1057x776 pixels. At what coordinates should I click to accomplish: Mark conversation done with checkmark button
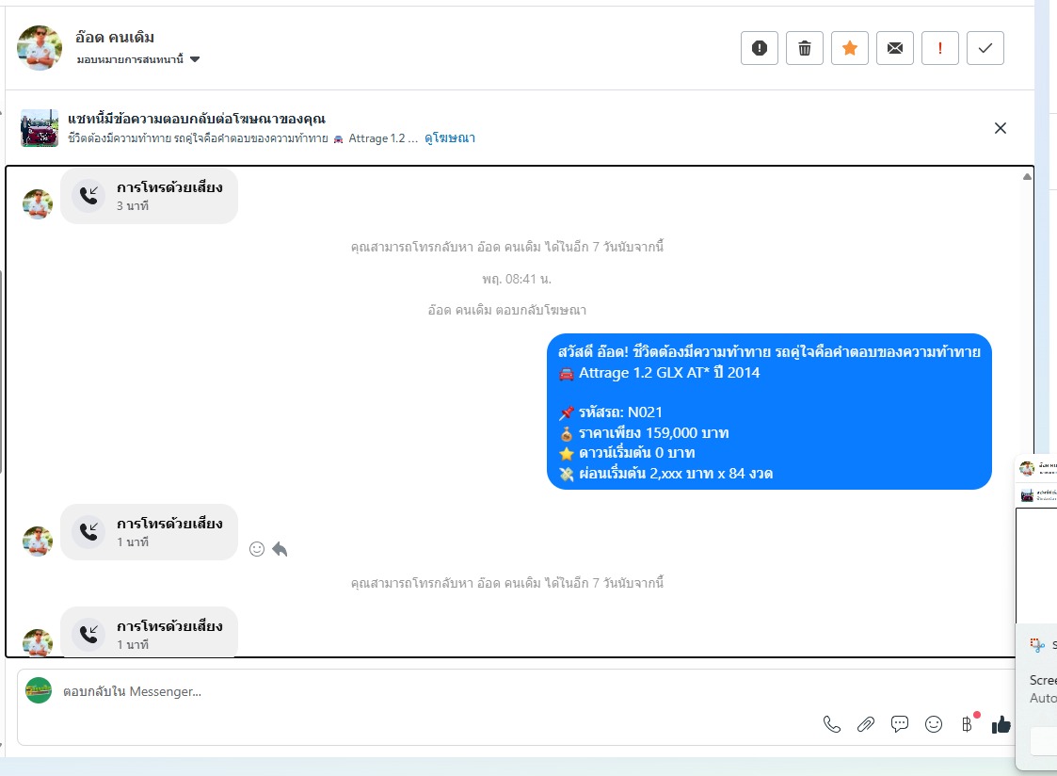click(x=985, y=48)
